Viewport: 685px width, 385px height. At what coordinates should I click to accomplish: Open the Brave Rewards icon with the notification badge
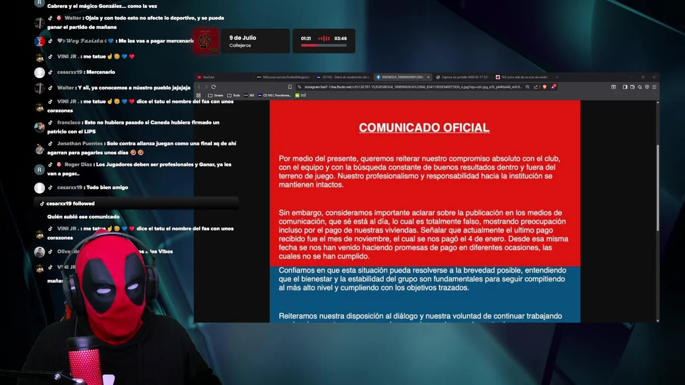pyautogui.click(x=553, y=87)
